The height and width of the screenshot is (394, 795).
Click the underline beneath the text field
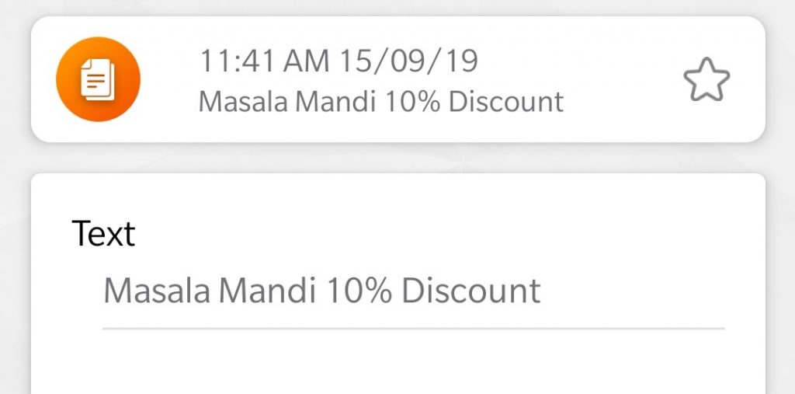[413, 329]
